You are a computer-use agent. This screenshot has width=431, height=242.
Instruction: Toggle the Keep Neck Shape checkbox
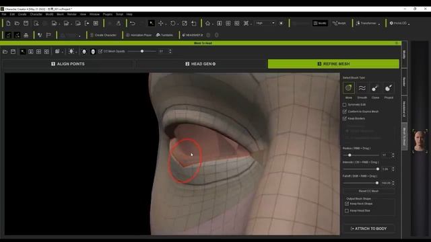[347, 204]
